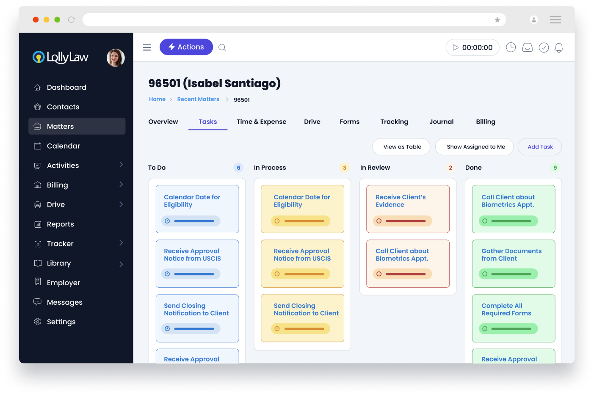
Task: Open the notifications bell icon
Action: (559, 48)
